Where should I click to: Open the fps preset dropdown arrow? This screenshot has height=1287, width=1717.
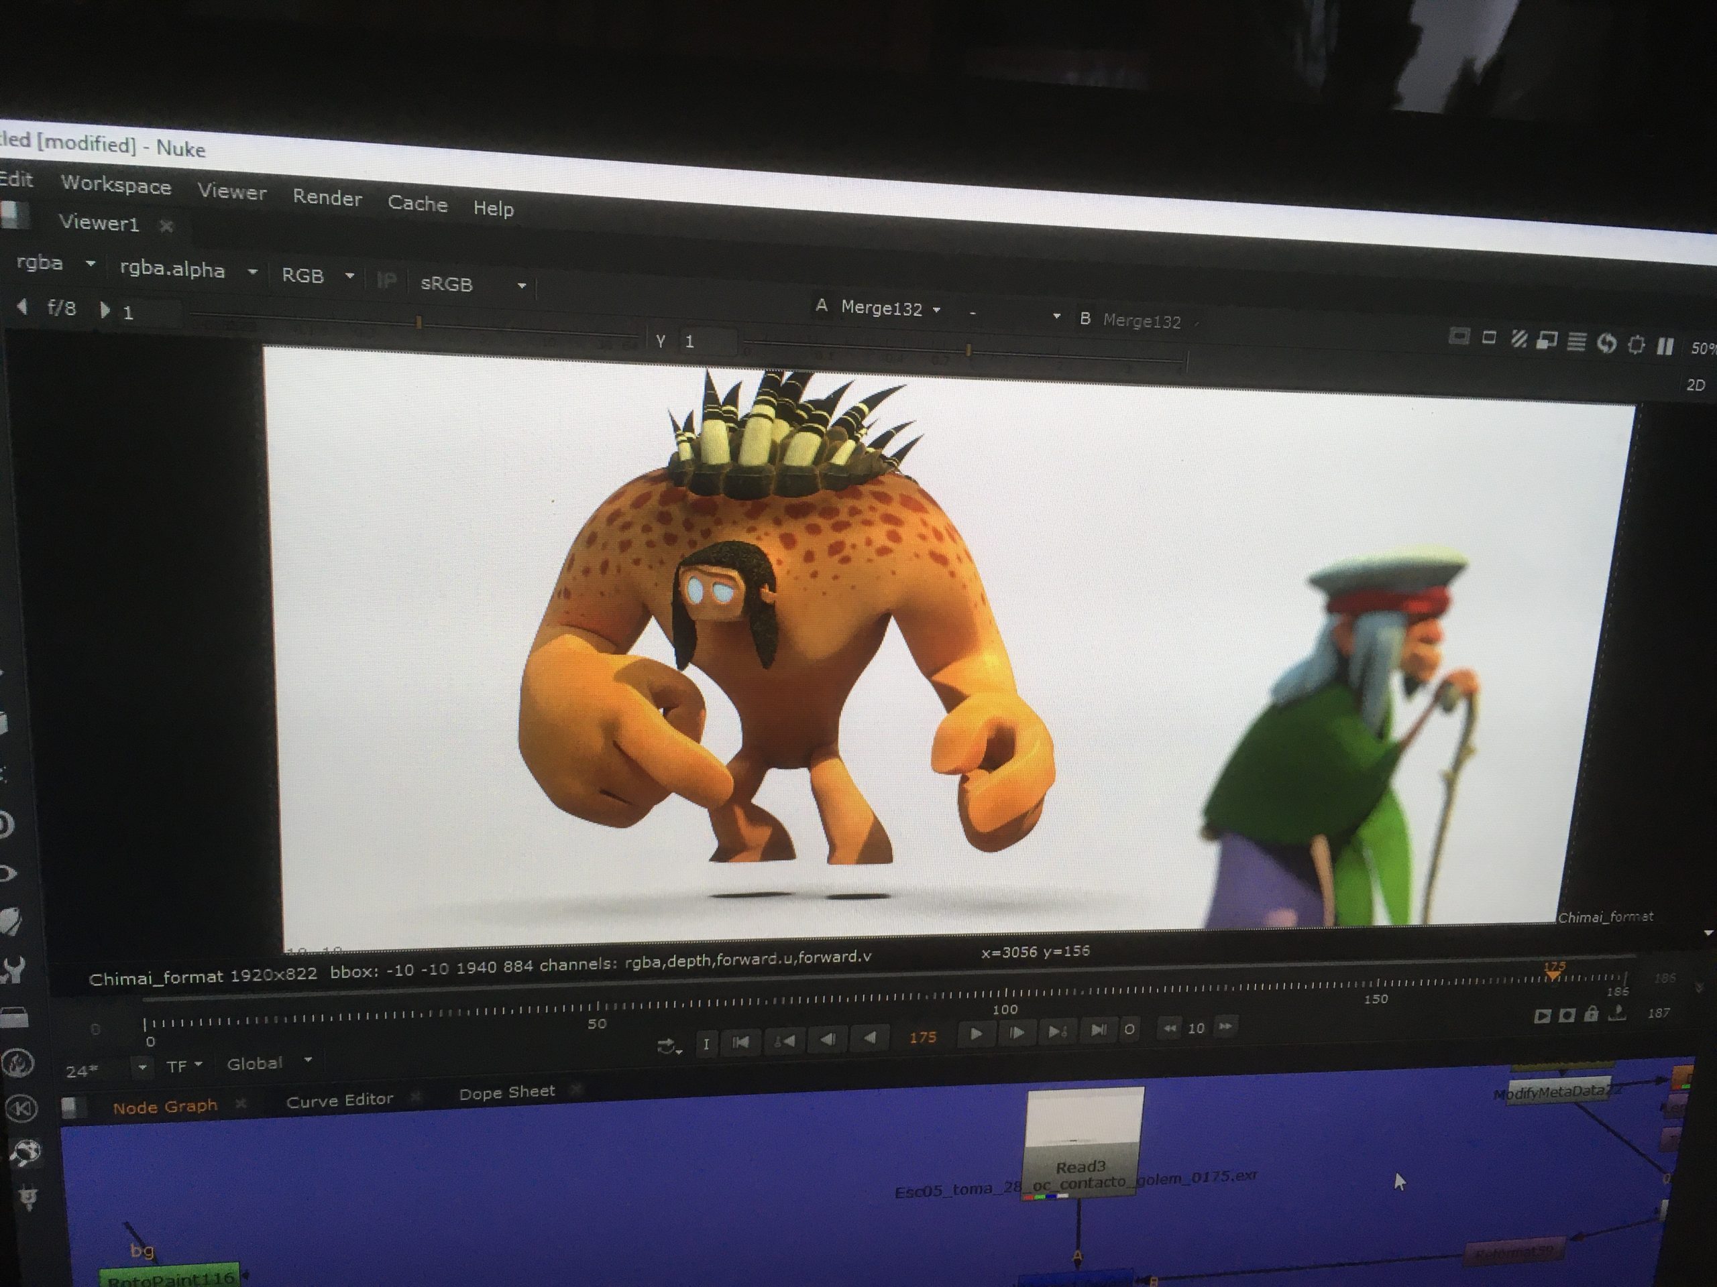point(142,1068)
